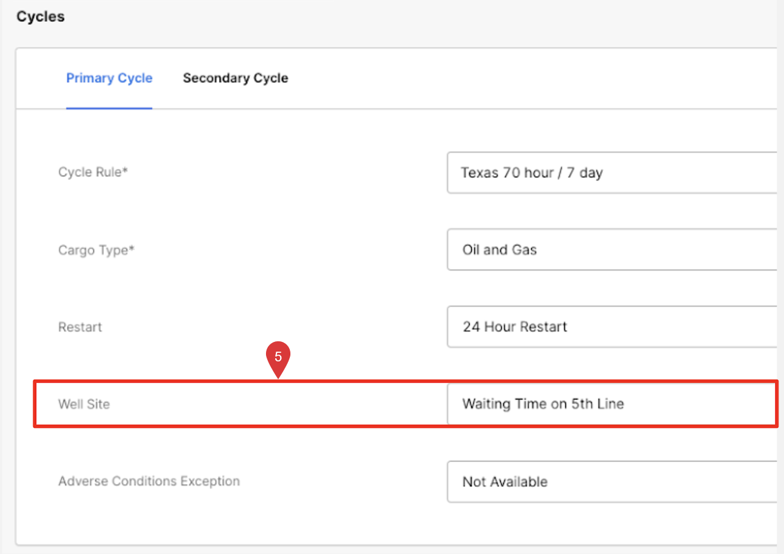Image resolution: width=784 pixels, height=554 pixels.
Task: Switch to the Secondary Cycle tab
Action: (235, 78)
